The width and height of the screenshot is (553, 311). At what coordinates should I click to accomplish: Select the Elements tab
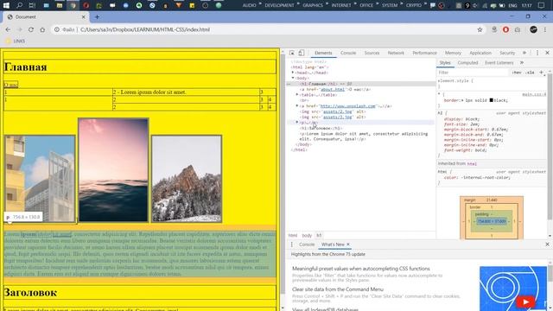click(323, 53)
